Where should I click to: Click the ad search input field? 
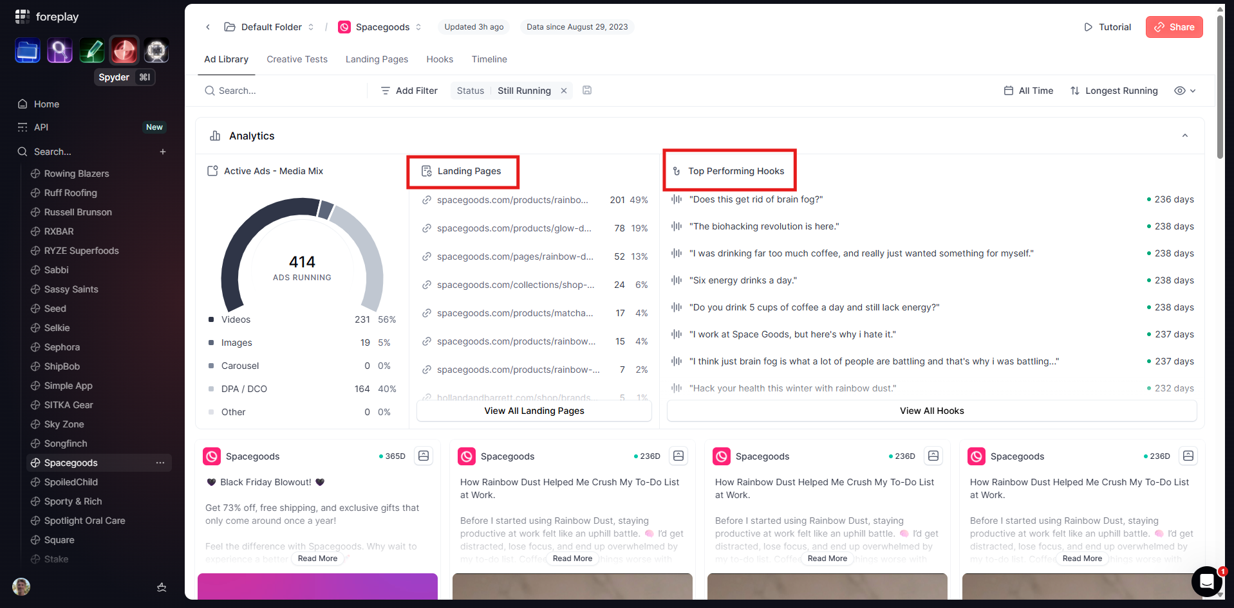283,91
